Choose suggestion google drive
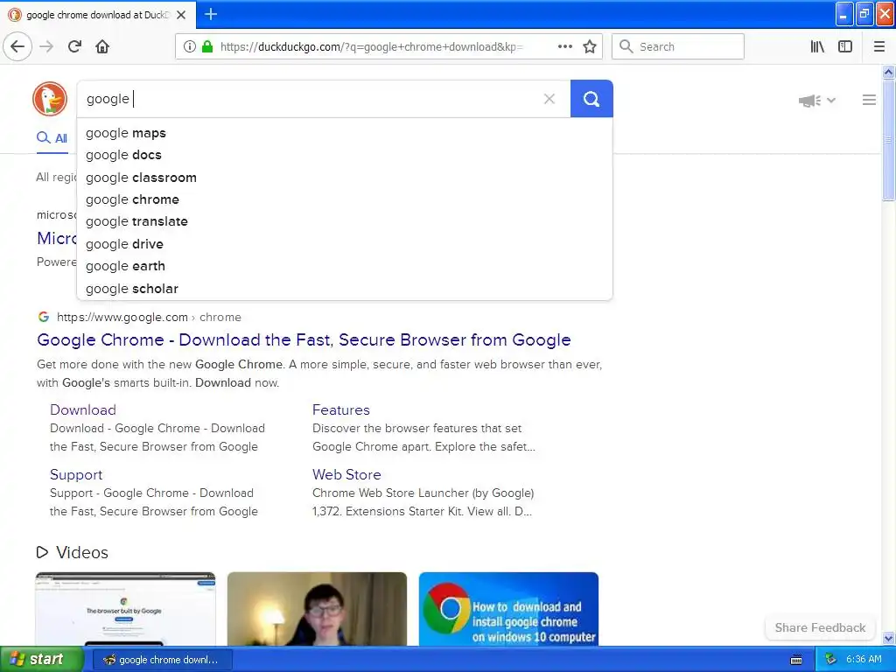 345,244
